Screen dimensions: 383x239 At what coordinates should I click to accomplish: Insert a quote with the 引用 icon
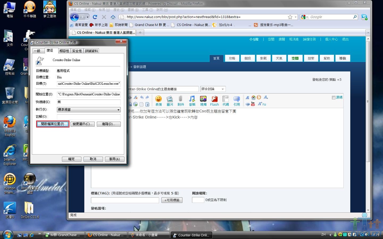[237, 101]
